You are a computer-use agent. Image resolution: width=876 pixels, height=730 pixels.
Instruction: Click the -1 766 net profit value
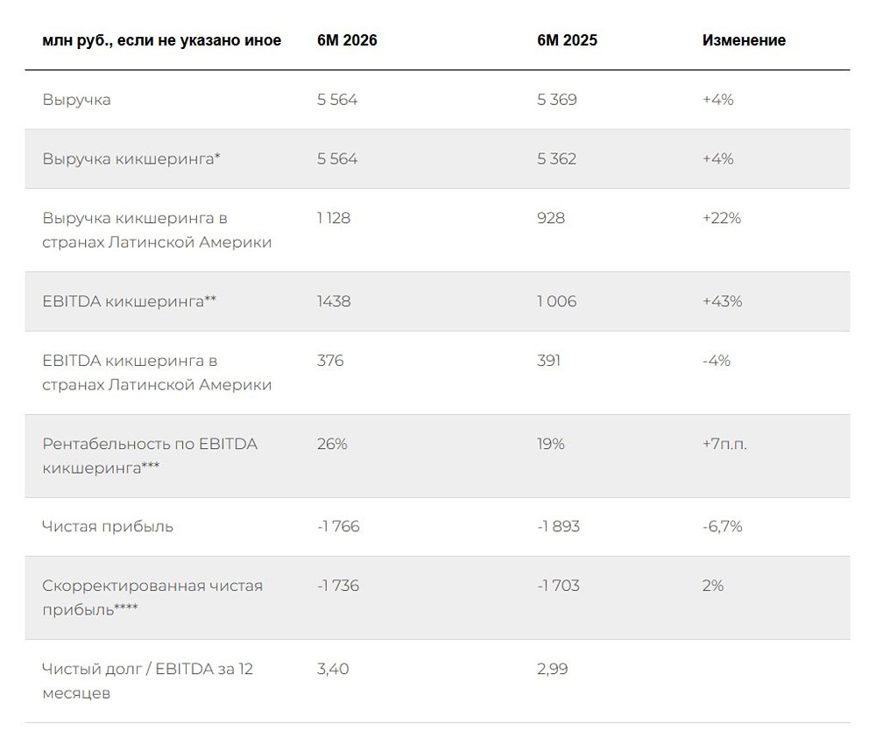coord(338,526)
